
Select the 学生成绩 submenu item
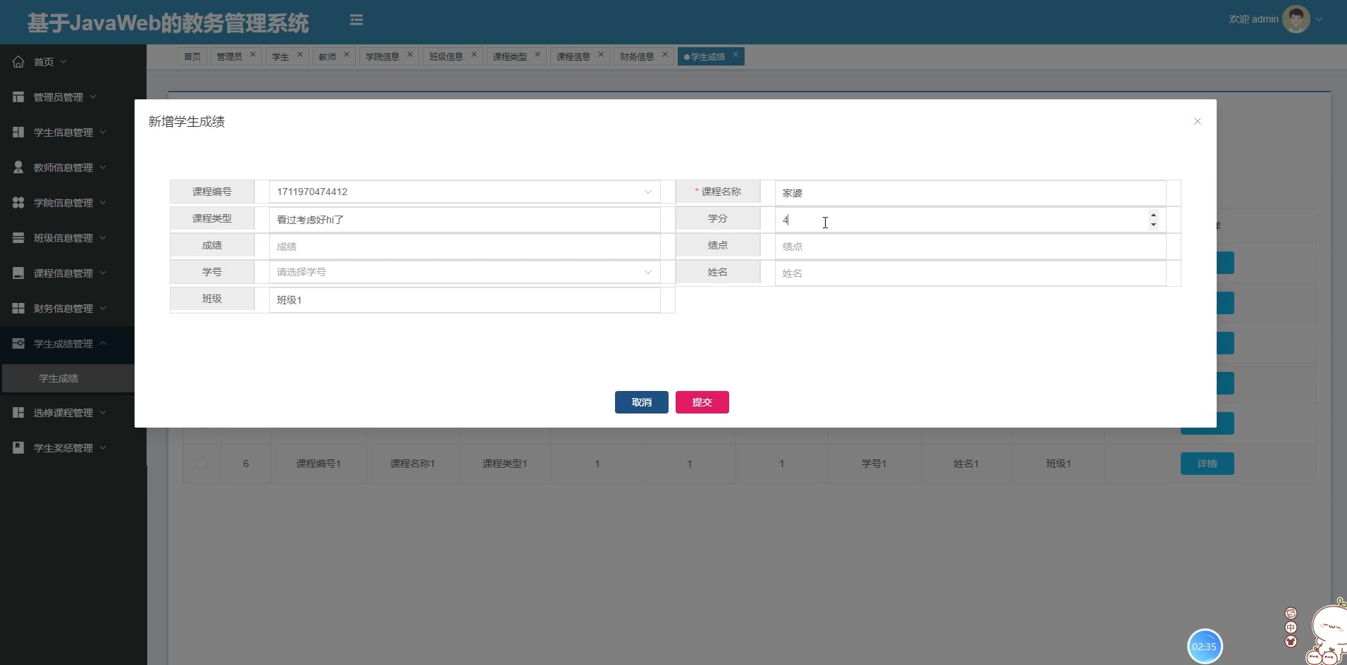click(x=68, y=378)
